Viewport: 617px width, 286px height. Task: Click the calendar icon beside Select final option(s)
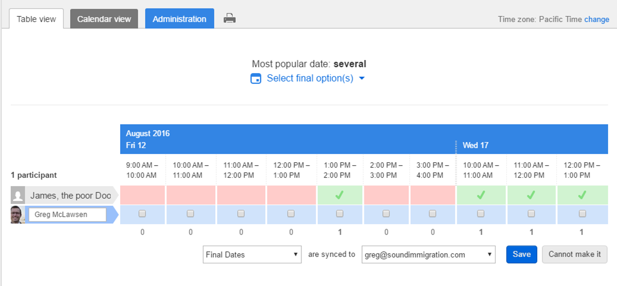click(256, 78)
